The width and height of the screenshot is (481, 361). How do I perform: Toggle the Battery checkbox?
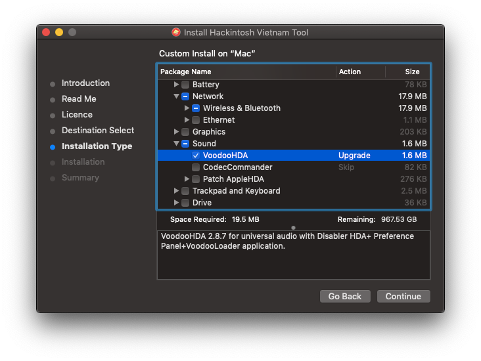click(x=185, y=84)
